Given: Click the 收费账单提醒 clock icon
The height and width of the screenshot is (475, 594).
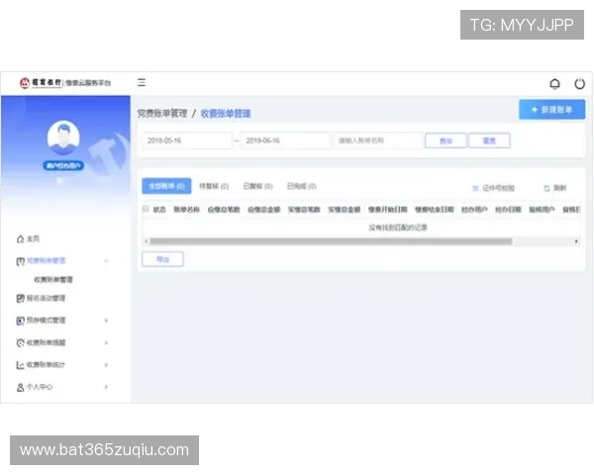Looking at the screenshot, I should pos(20,342).
